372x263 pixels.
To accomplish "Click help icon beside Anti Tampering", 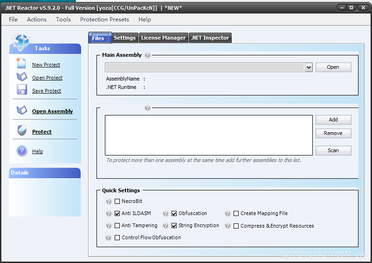I will (109, 225).
